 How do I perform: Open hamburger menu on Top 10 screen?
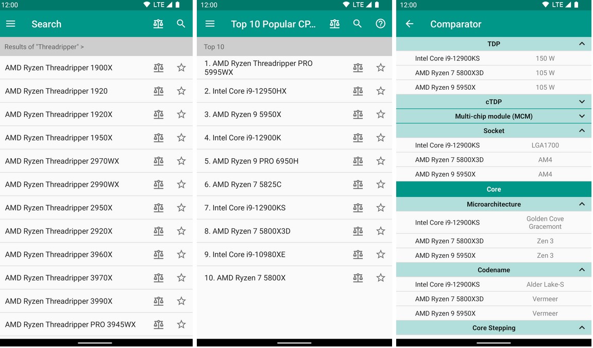pyautogui.click(x=210, y=24)
